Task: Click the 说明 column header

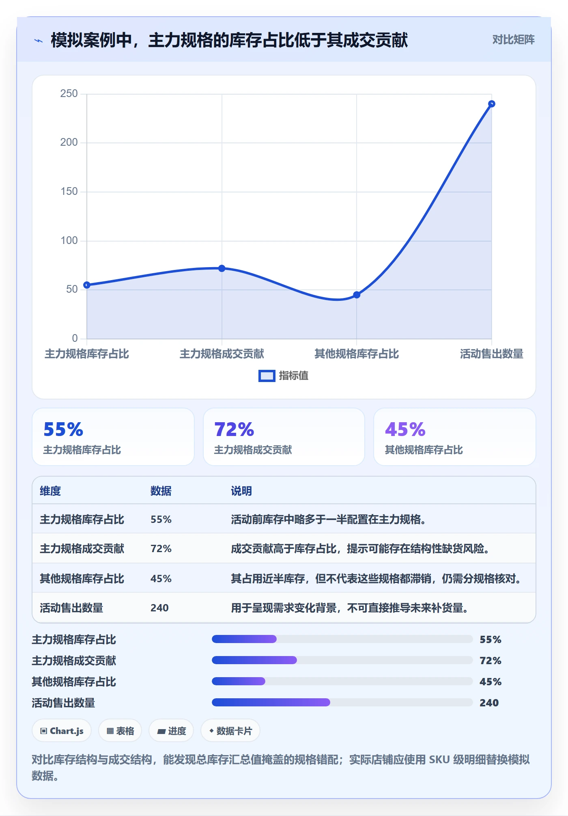Action: tap(241, 491)
